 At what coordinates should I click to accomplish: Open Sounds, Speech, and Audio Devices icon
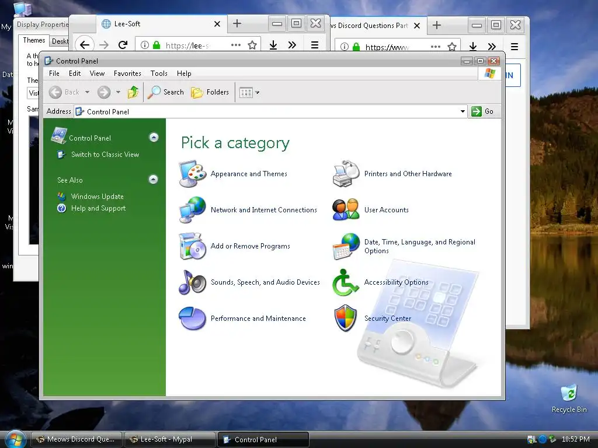pos(193,282)
